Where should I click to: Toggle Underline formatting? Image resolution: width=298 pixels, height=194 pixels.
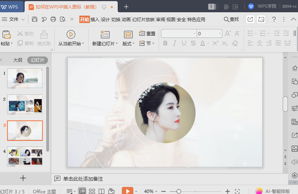184,43
